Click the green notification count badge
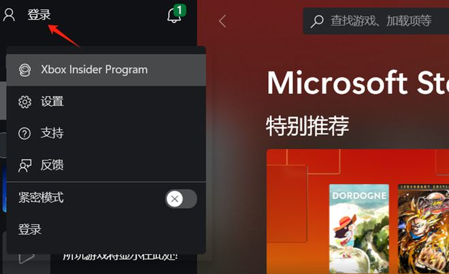Viewport: 449px width, 274px height. (180, 11)
